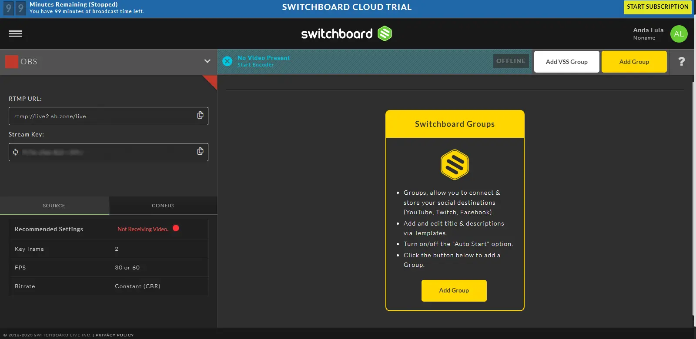The height and width of the screenshot is (339, 696).
Task: Select the Bitrate 'Constant (CBR)' value
Action: [x=137, y=286]
